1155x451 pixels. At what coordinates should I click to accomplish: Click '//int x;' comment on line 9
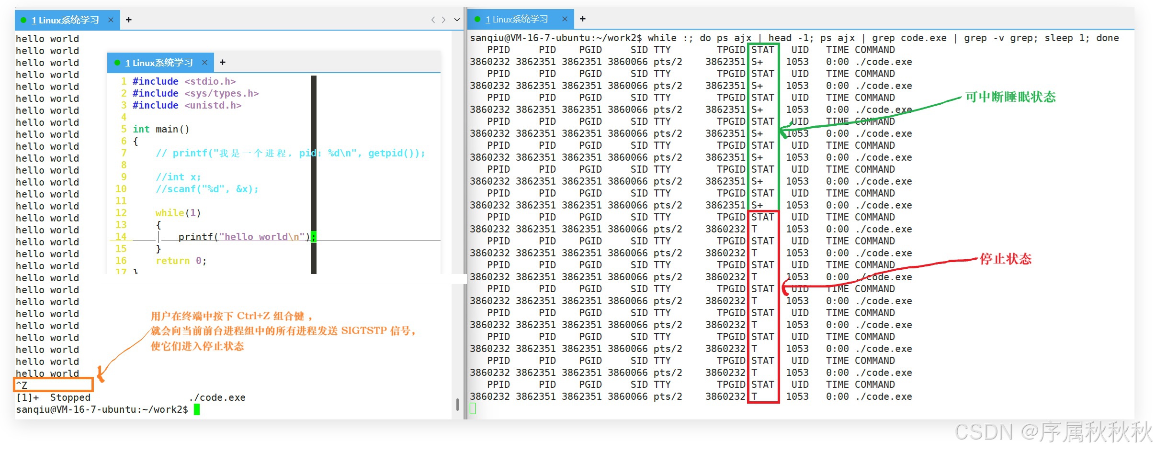(178, 177)
